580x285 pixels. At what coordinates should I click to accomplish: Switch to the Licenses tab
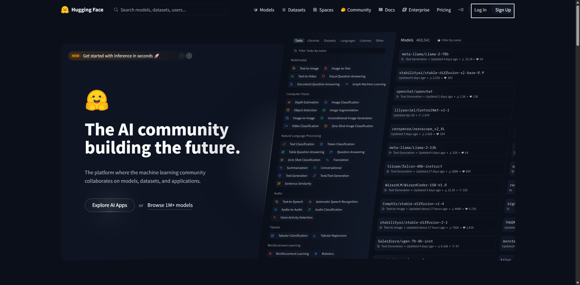pos(366,41)
